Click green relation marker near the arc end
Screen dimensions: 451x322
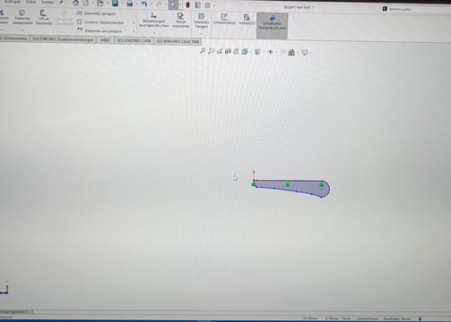tap(321, 185)
